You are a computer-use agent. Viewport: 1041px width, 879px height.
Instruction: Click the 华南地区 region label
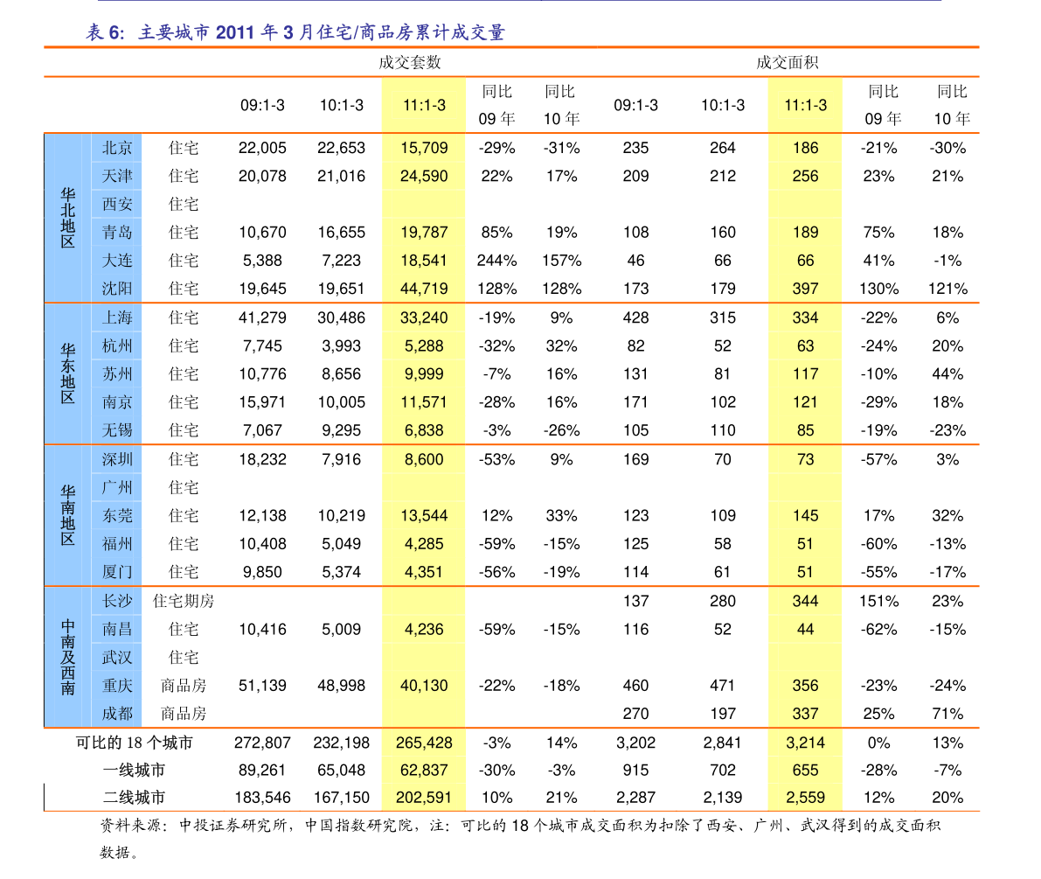(67, 515)
